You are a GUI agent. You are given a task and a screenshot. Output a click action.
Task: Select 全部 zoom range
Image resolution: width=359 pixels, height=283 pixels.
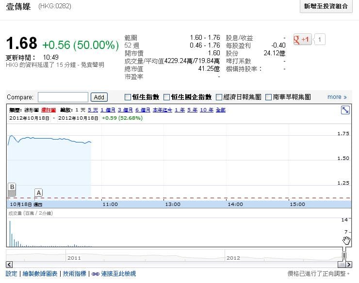221,110
